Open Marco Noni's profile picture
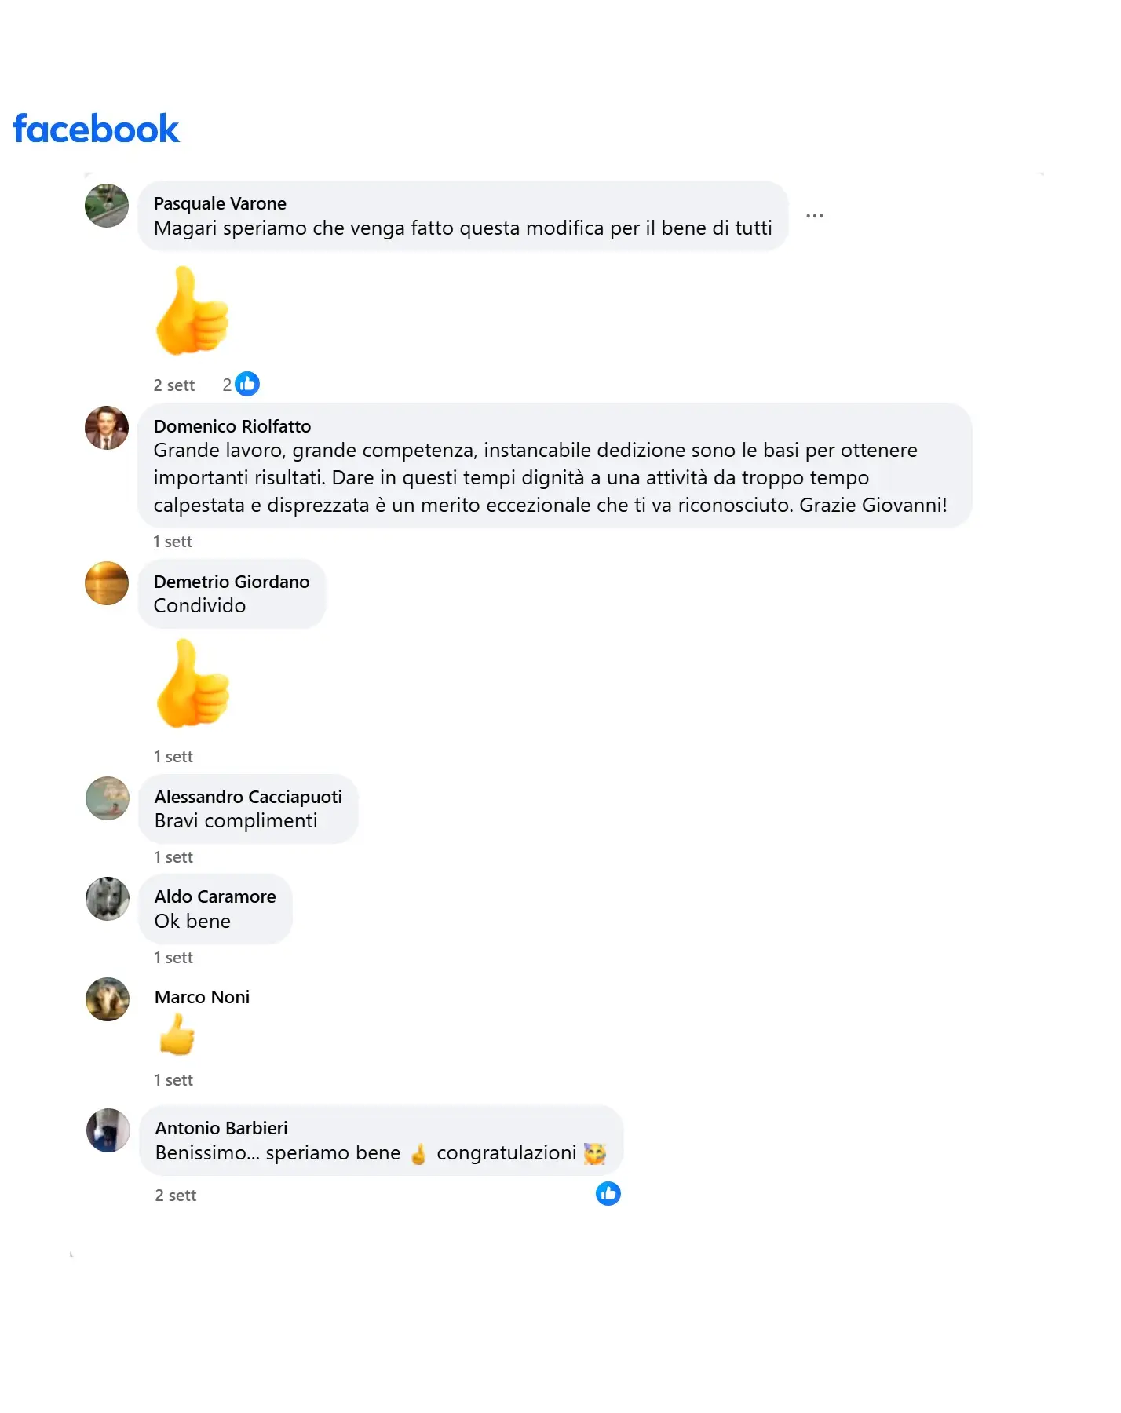Viewport: 1121px width, 1413px height. tap(108, 999)
